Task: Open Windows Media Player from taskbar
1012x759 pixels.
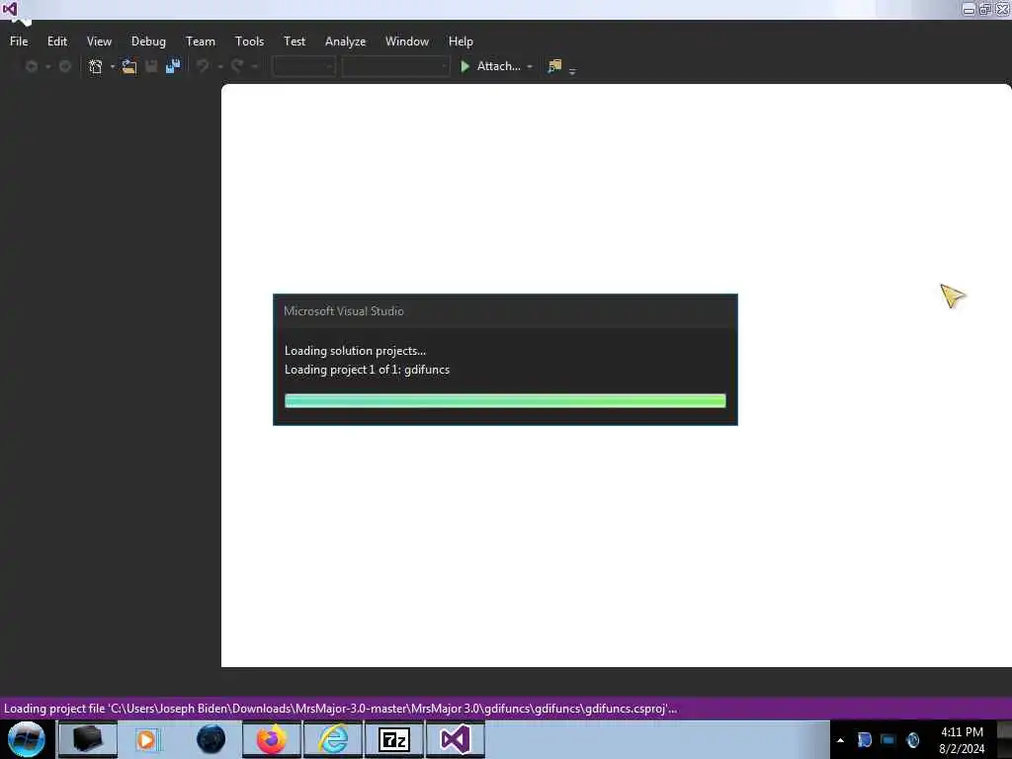Action: [147, 739]
